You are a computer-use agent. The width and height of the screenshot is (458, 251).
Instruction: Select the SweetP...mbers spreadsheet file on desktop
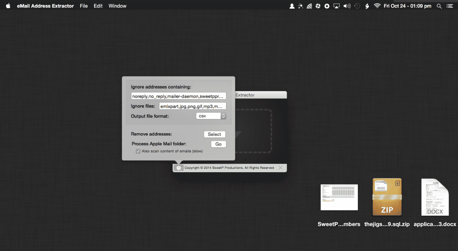point(339,197)
